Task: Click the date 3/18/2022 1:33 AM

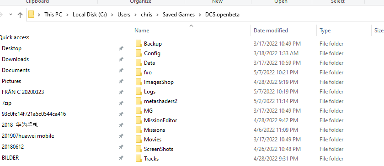Action: coord(276,53)
